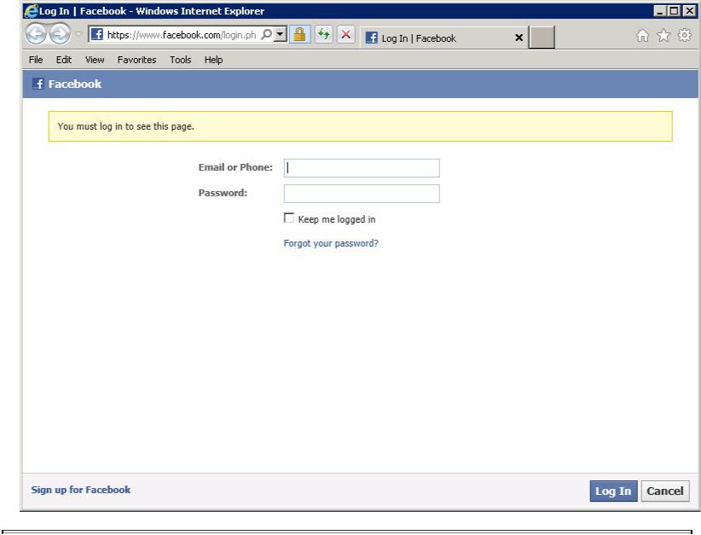Image resolution: width=701 pixels, height=535 pixels.
Task: Click the browser Forward arrow button
Action: 60,33
